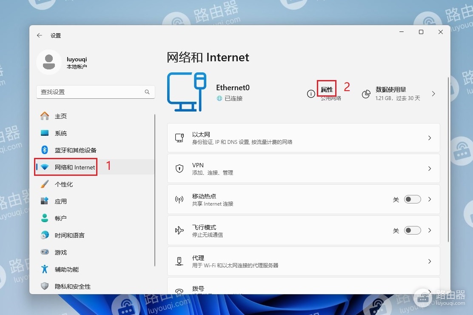The height and width of the screenshot is (315, 473).
Task: Expand the 移动热点 row chevron
Action: [430, 199]
